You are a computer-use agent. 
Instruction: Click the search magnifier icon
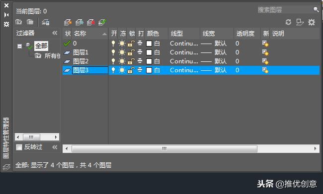316,9
